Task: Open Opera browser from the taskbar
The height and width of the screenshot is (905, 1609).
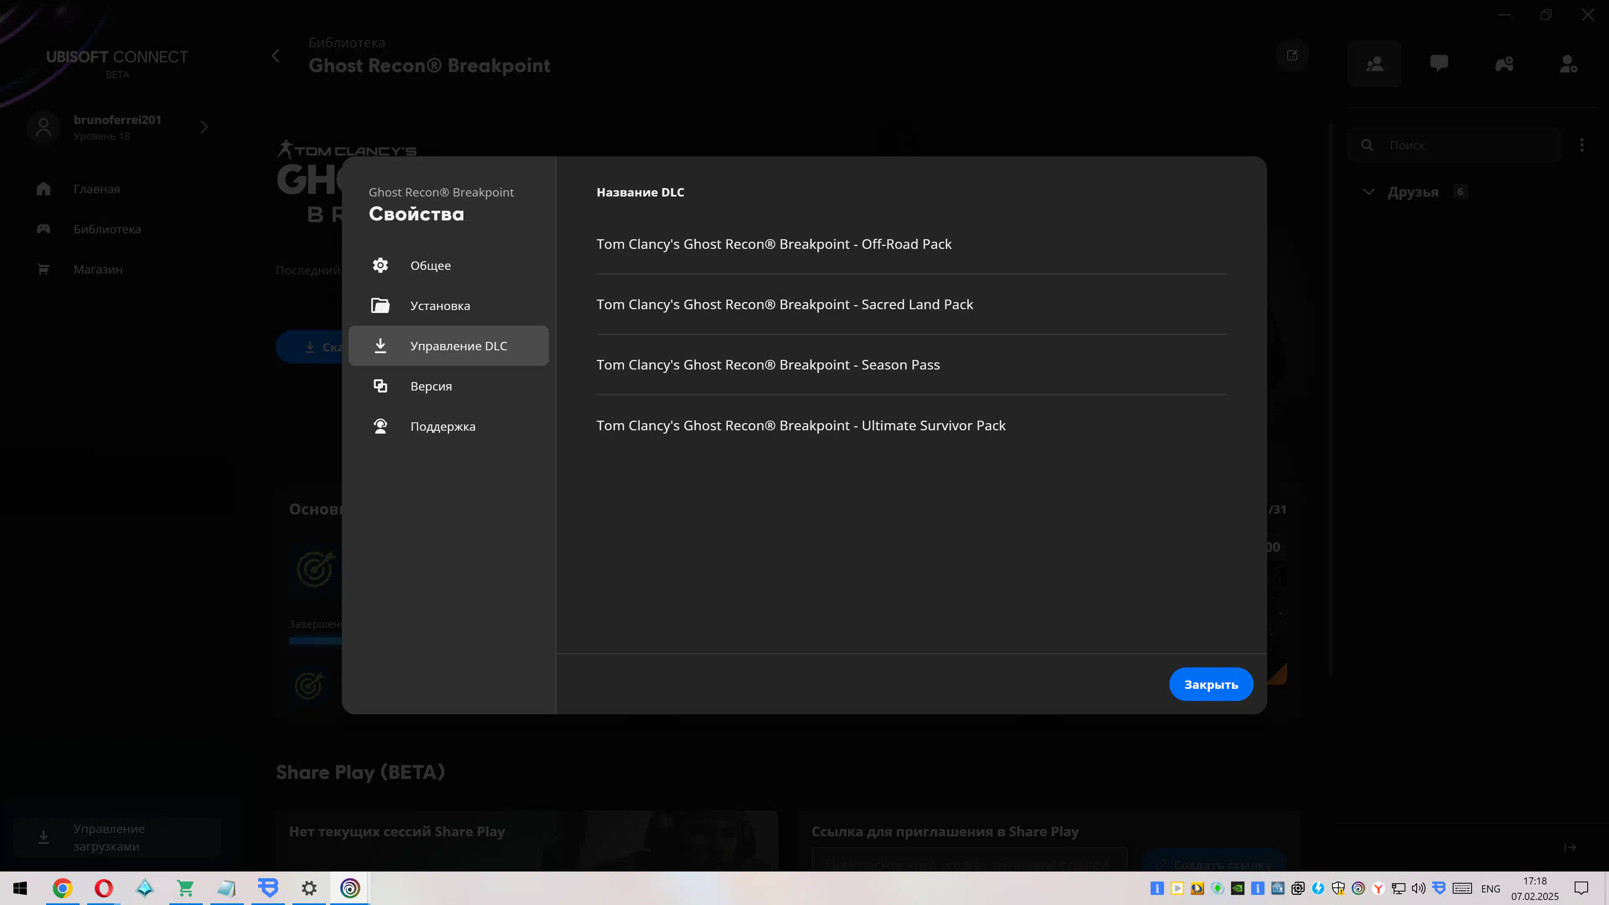Action: point(103,888)
